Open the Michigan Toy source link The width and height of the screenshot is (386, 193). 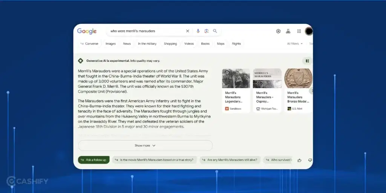pos(267,109)
